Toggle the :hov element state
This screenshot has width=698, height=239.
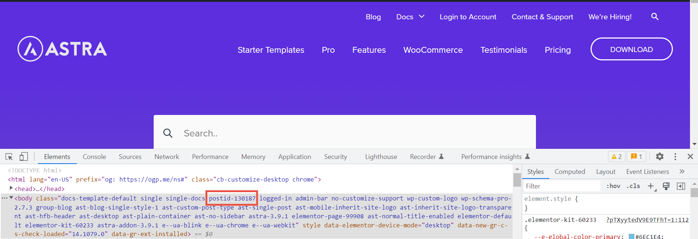tap(613, 186)
